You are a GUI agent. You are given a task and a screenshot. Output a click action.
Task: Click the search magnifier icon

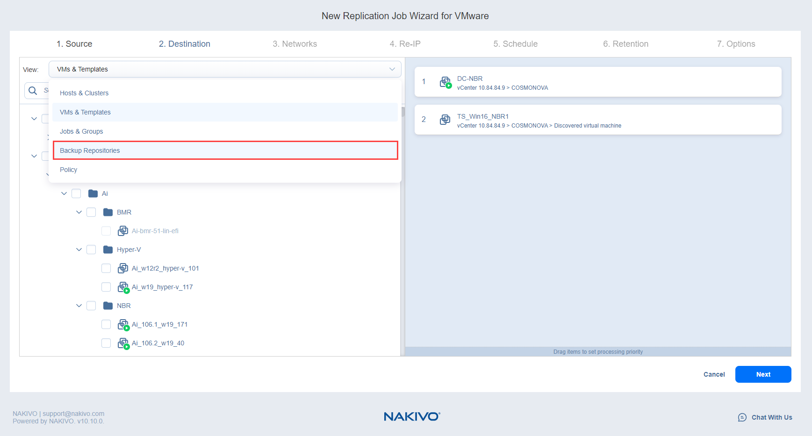33,91
